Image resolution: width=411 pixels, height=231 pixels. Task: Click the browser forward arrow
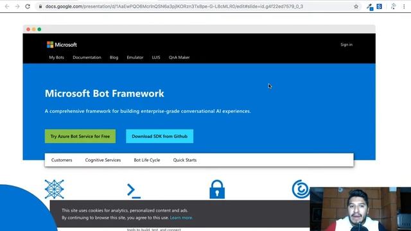tap(17, 6)
